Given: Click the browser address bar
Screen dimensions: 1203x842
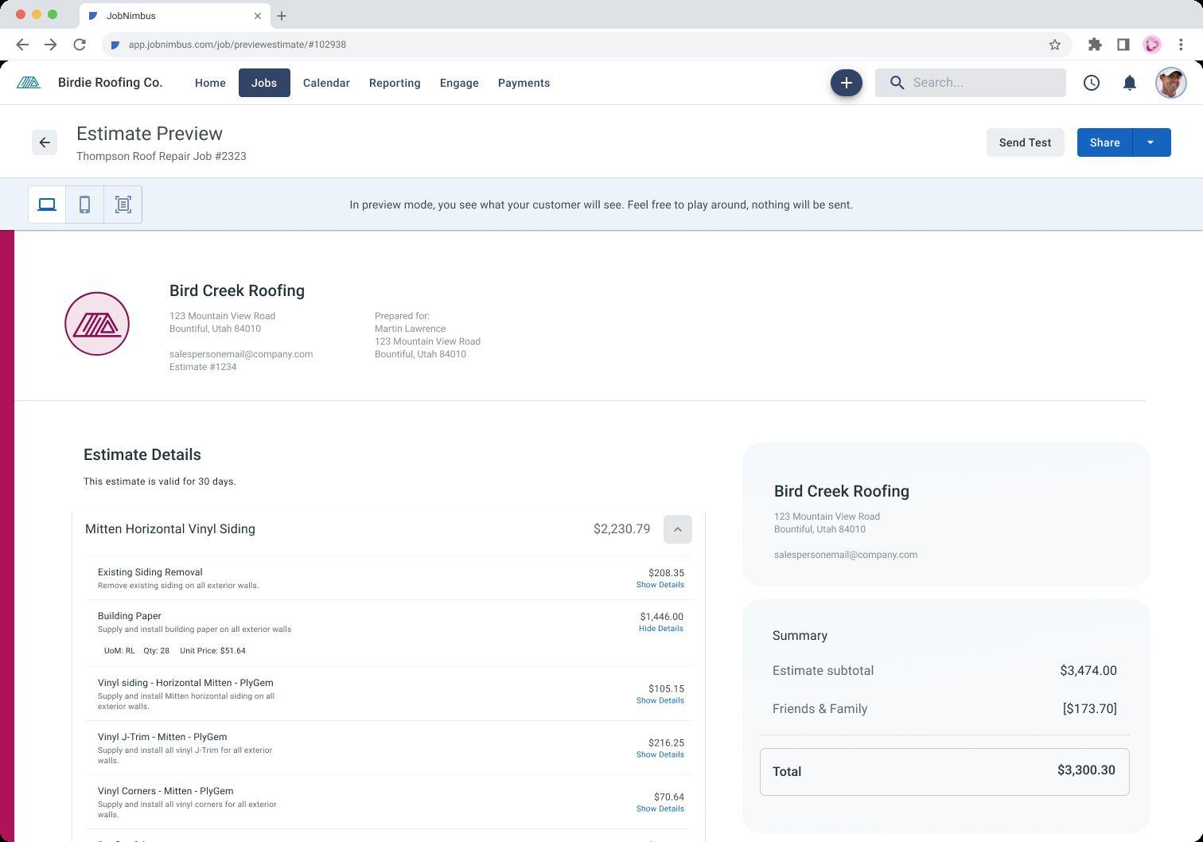Looking at the screenshot, I should click(x=587, y=45).
